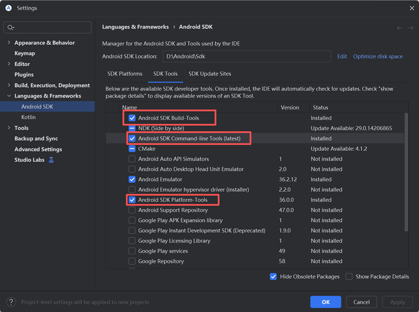
Task: Check Android Auto Desktop Head Unit Emulator
Action: [132, 169]
